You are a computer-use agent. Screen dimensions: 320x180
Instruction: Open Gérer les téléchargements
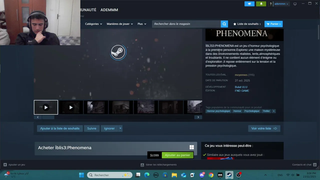point(158,165)
